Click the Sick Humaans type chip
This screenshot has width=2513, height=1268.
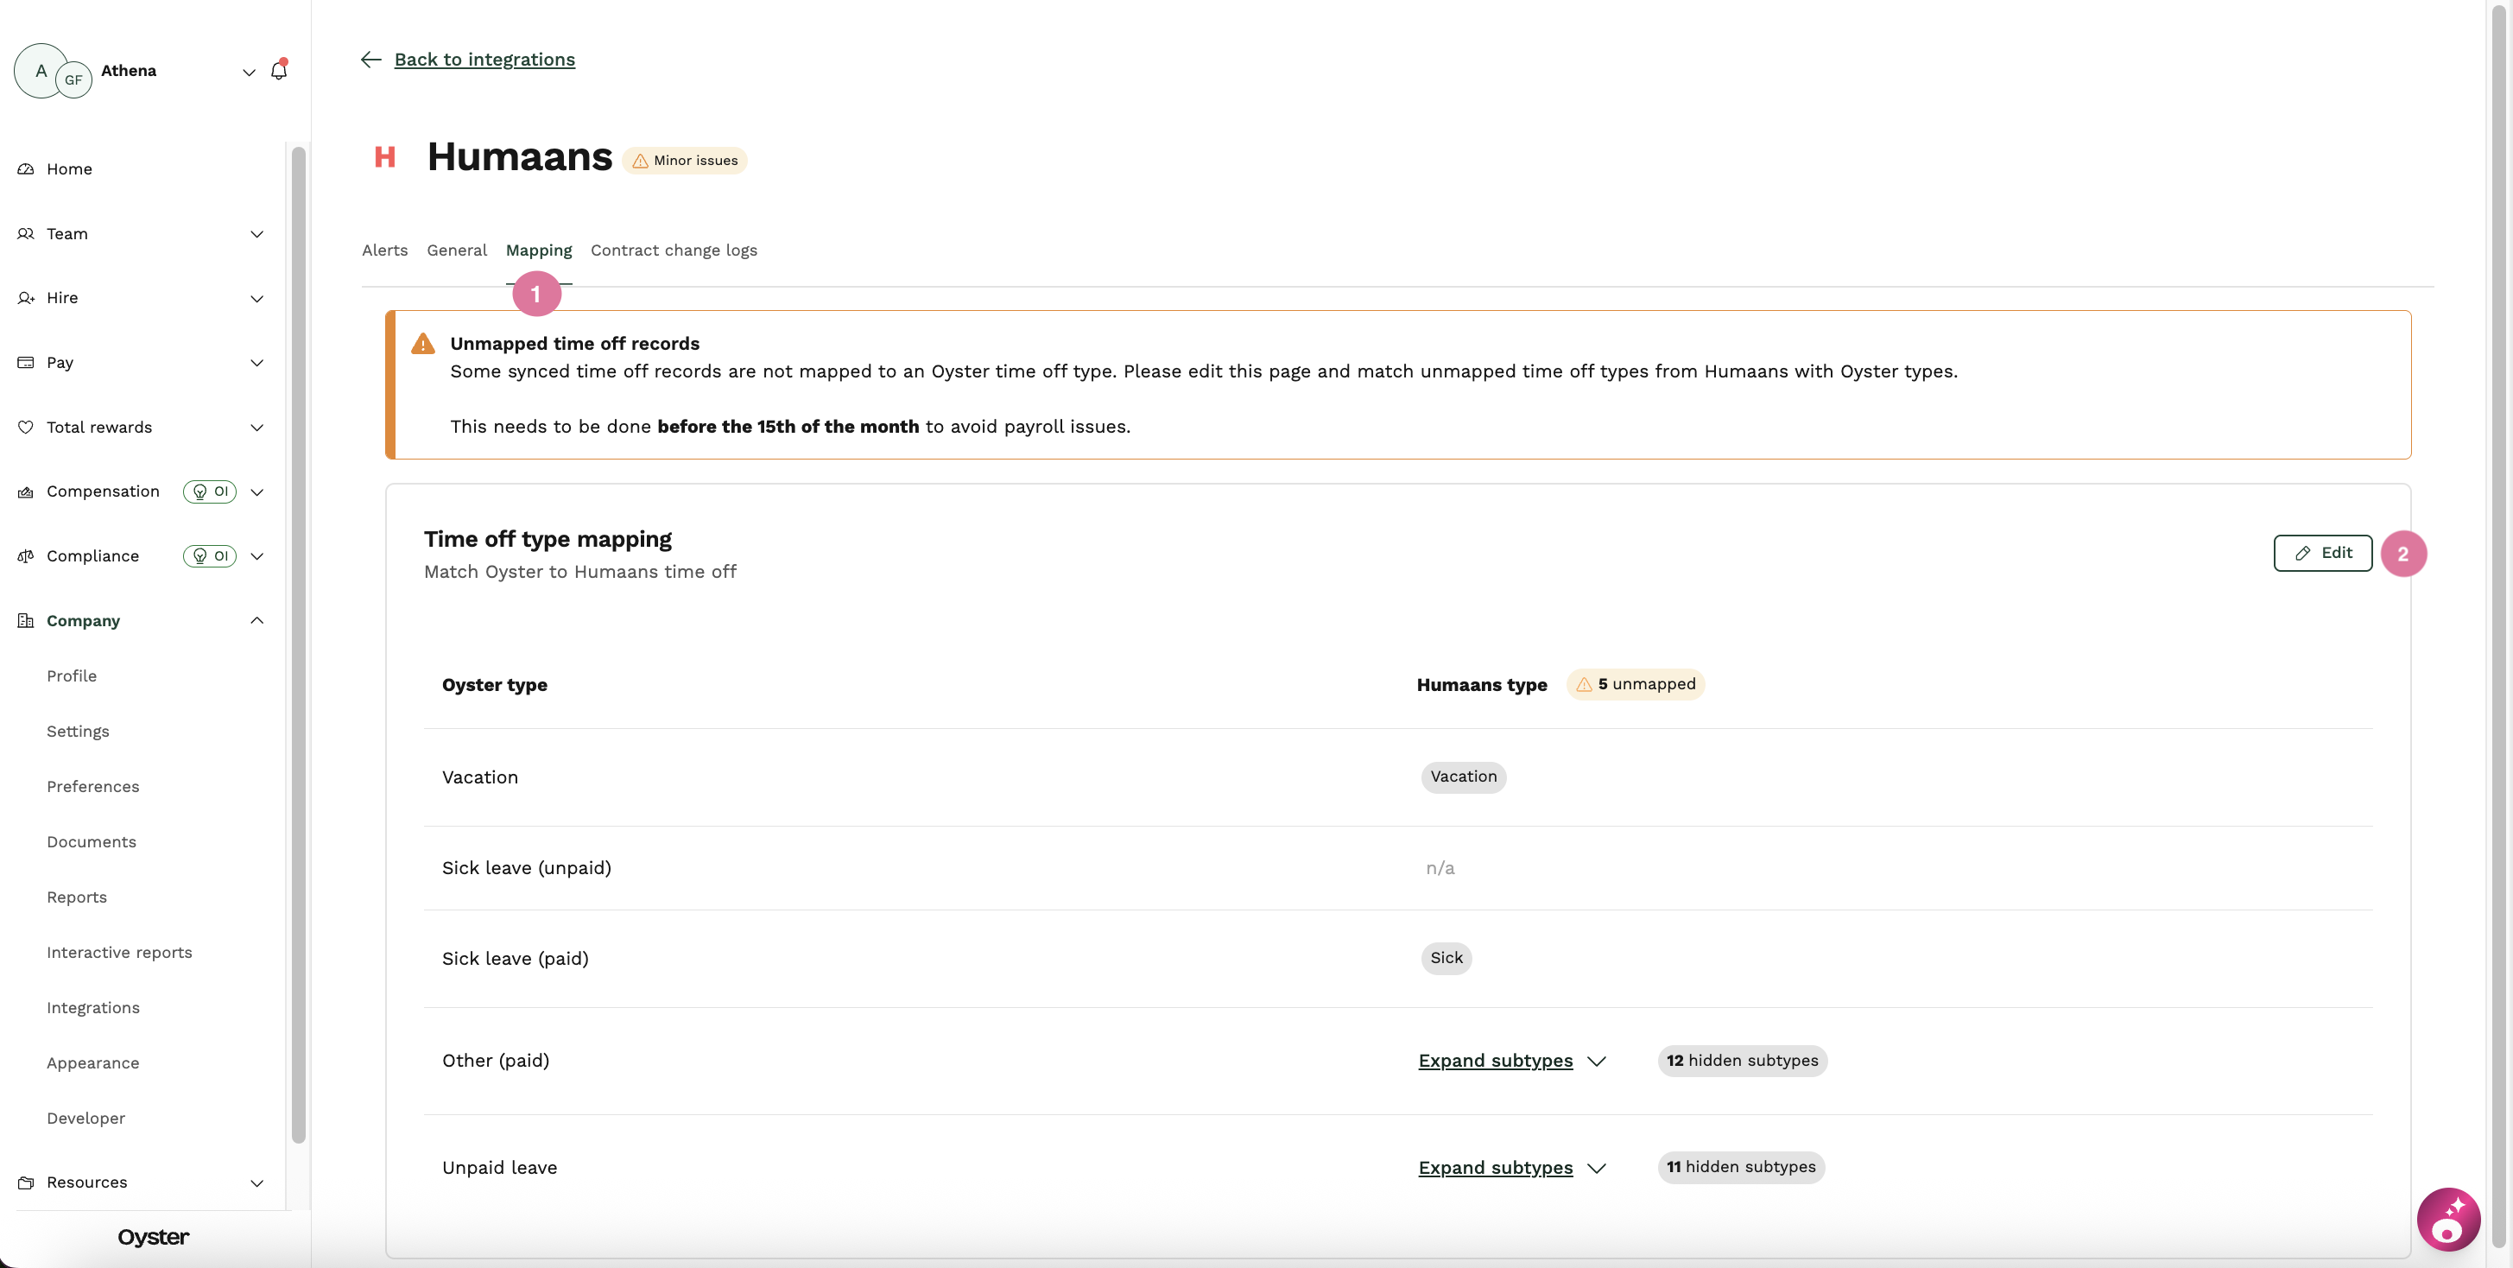pyautogui.click(x=1446, y=958)
